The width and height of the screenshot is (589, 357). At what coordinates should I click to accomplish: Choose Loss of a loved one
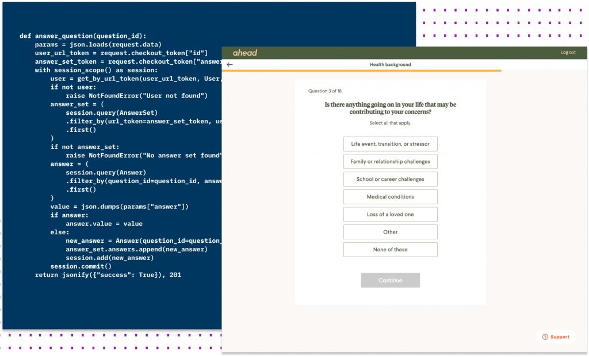point(391,215)
